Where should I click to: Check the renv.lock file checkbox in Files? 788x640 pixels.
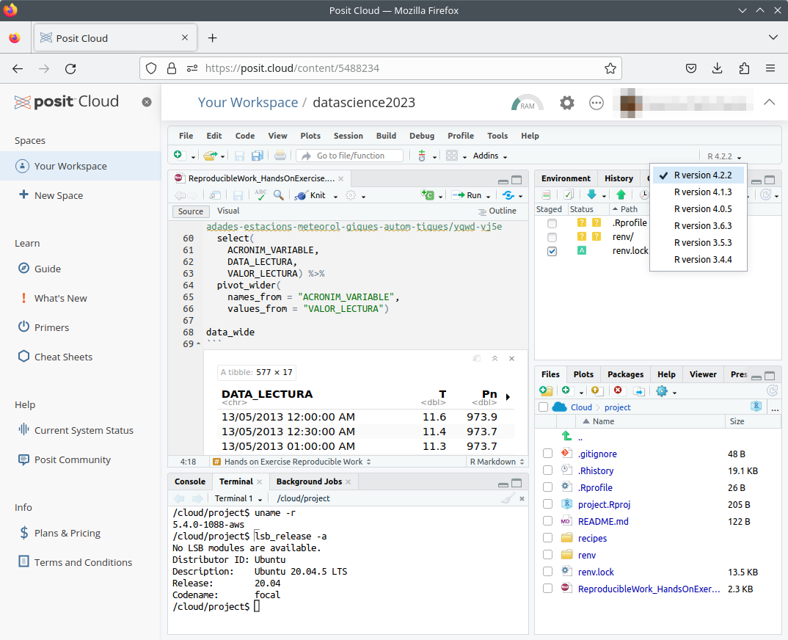click(548, 572)
